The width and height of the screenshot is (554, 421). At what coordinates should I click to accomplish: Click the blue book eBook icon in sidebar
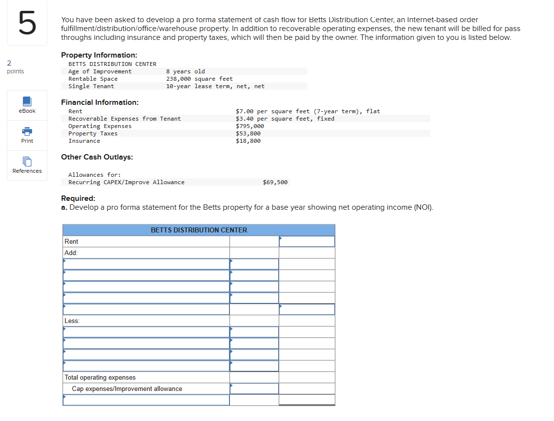(x=27, y=101)
